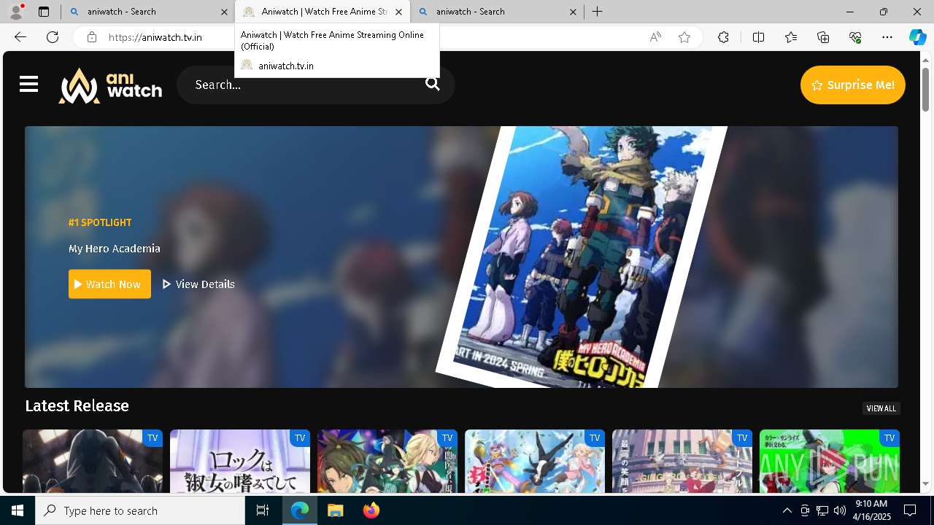Click Watch Now for My Hero Academia
The height and width of the screenshot is (525, 934).
109,284
